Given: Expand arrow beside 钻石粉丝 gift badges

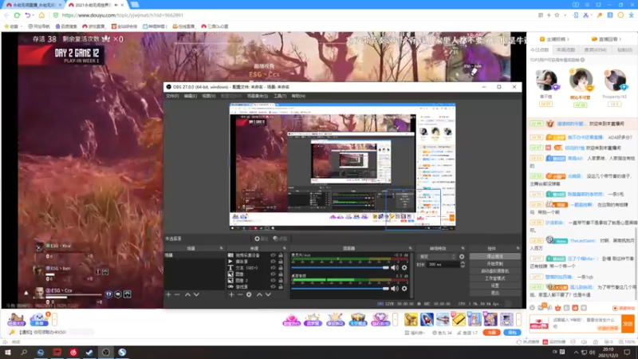Looking at the screenshot, I should coord(395,320).
